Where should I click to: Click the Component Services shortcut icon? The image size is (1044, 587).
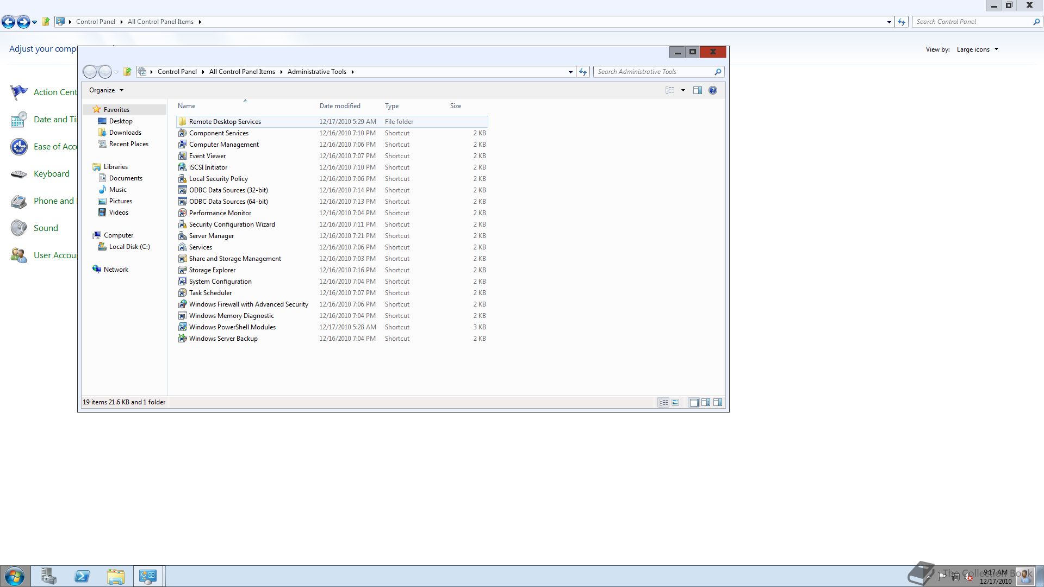[183, 133]
